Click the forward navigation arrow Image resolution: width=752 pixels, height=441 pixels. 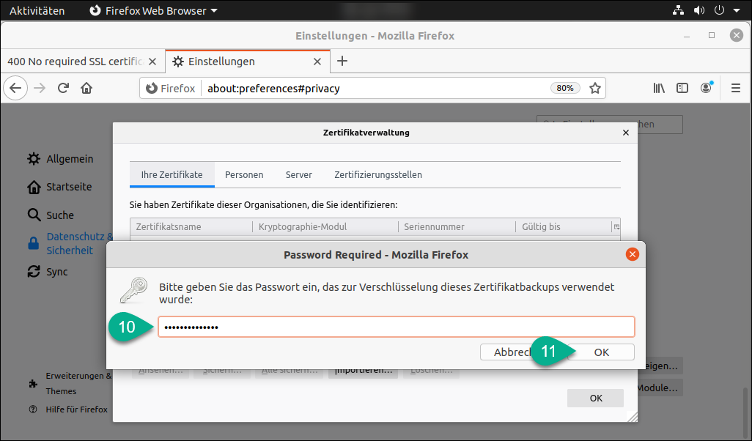click(x=40, y=88)
